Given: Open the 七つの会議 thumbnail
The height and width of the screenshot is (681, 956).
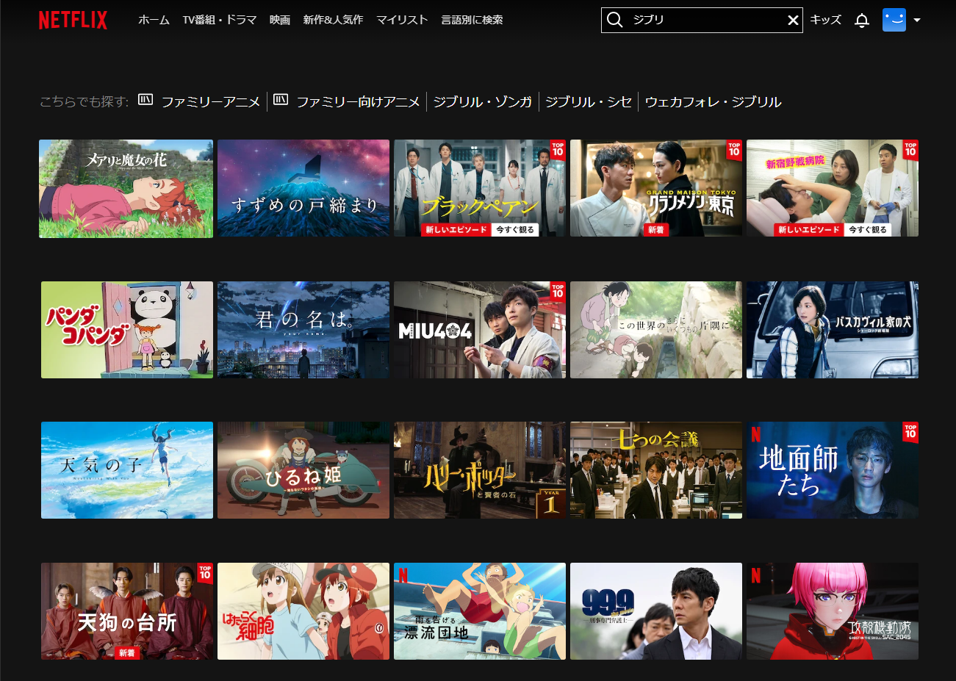Looking at the screenshot, I should (656, 470).
